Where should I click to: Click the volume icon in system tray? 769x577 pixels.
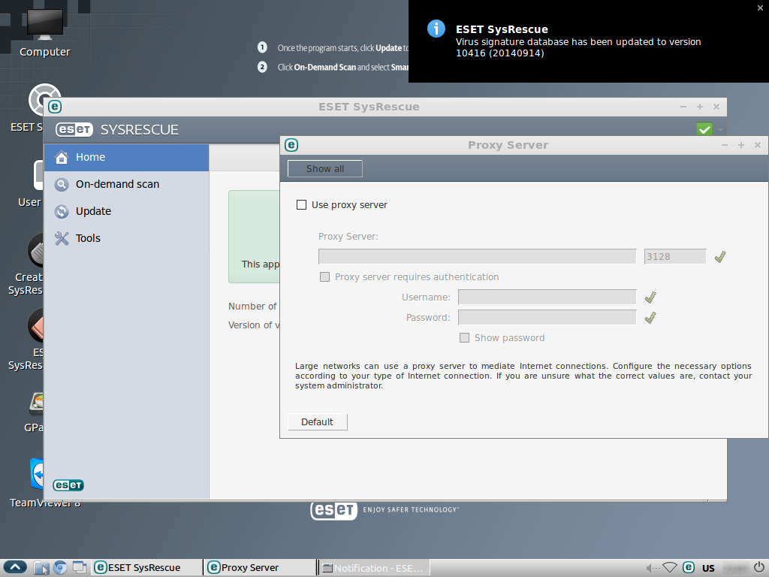pyautogui.click(x=651, y=567)
